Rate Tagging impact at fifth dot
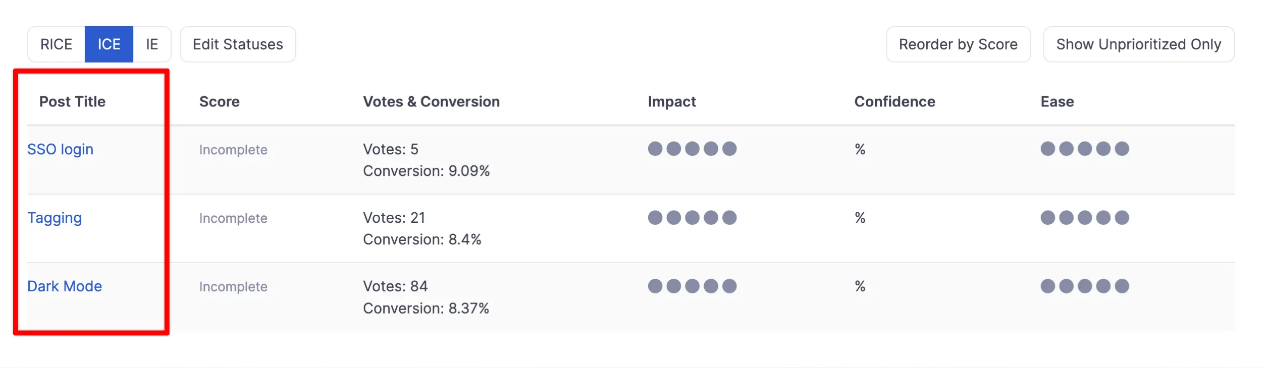Image resolution: width=1265 pixels, height=368 pixels. point(729,218)
